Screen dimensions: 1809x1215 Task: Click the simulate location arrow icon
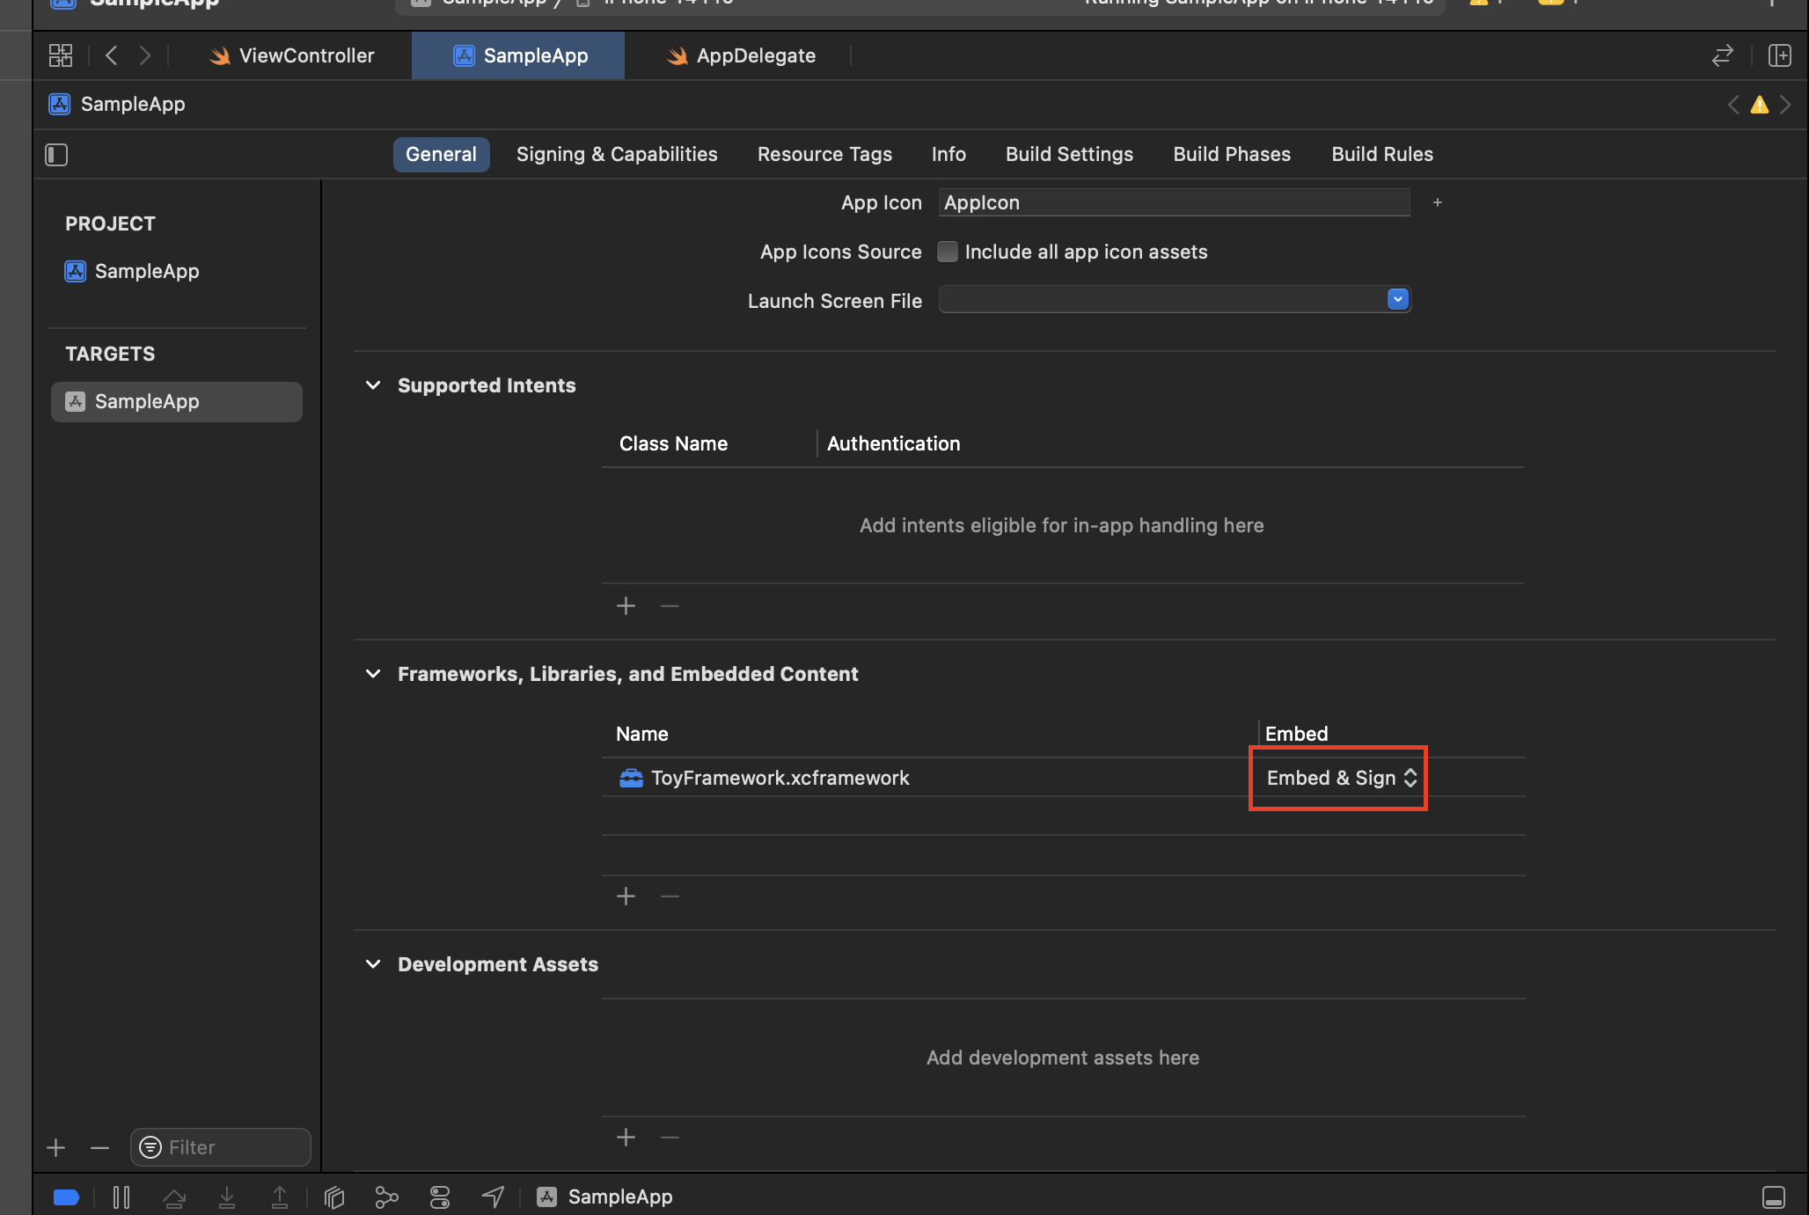493,1197
